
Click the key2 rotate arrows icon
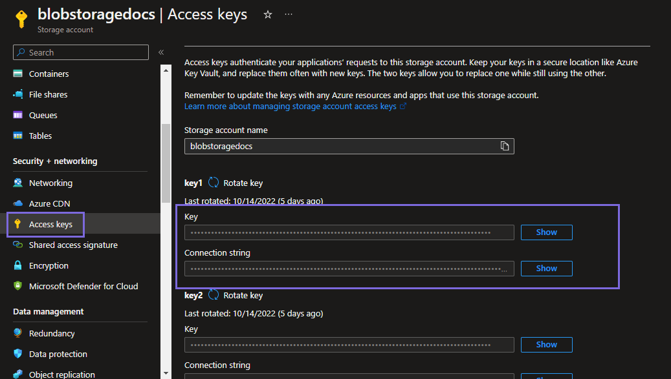point(213,295)
